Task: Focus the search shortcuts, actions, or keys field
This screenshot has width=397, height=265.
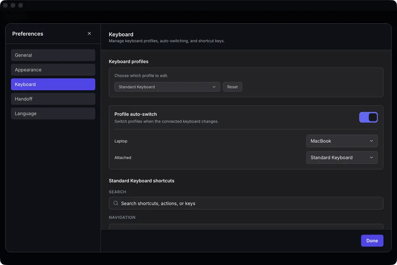Action: click(x=246, y=203)
